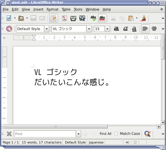Click the Default Style paragraph style field
Image resolution: width=166 pixels, height=150 pixels.
(x=30, y=29)
